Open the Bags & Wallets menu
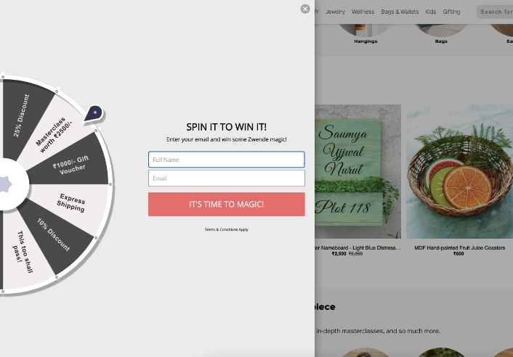513x357 pixels. (x=400, y=12)
